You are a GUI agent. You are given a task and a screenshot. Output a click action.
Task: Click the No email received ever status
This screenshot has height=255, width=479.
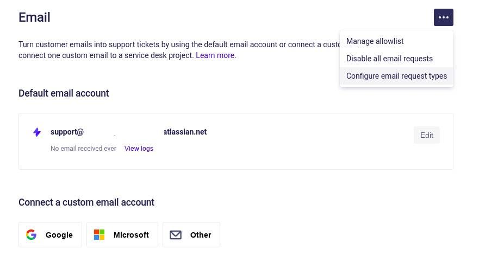pos(83,148)
